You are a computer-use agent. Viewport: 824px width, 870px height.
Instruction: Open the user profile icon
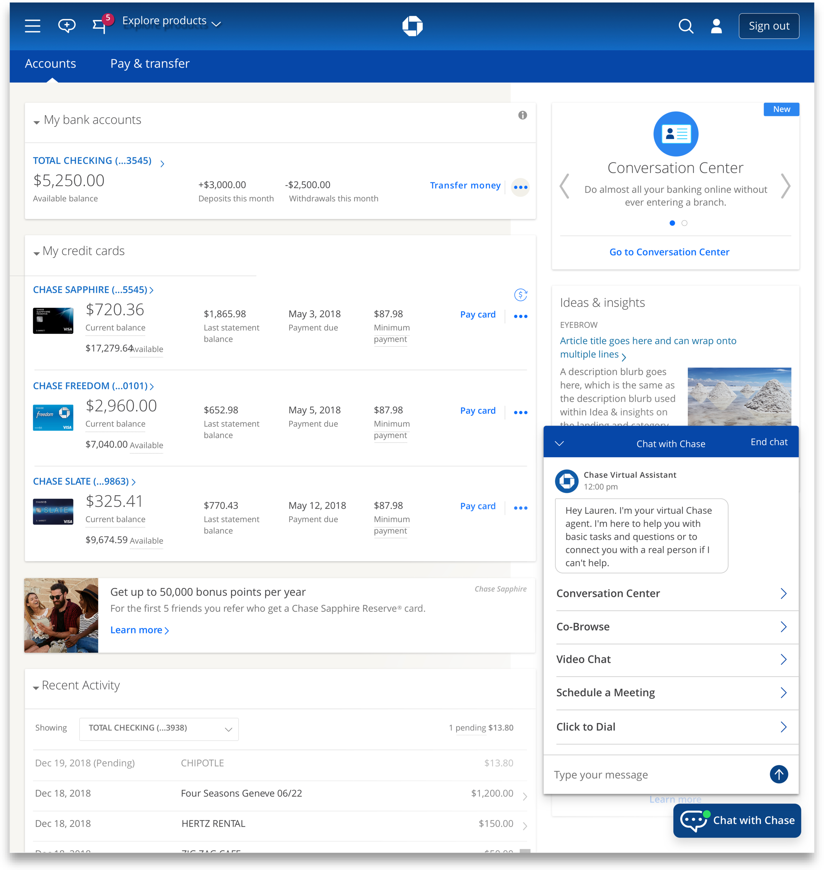(717, 26)
